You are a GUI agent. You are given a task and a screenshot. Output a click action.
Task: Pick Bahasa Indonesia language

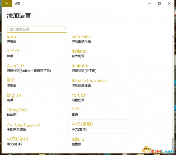point(89,83)
